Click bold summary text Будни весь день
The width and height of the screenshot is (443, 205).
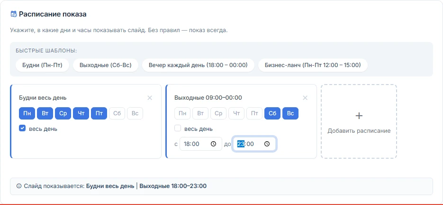pos(110,186)
